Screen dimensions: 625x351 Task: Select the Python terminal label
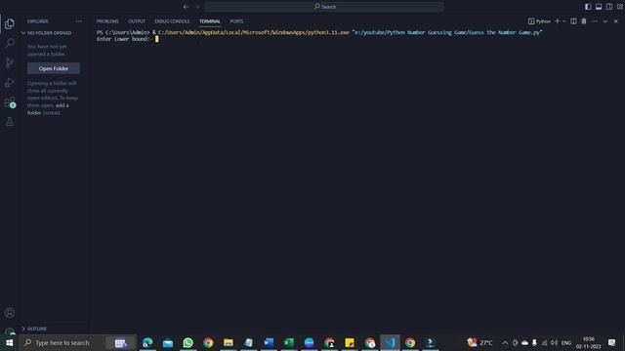[x=539, y=21]
